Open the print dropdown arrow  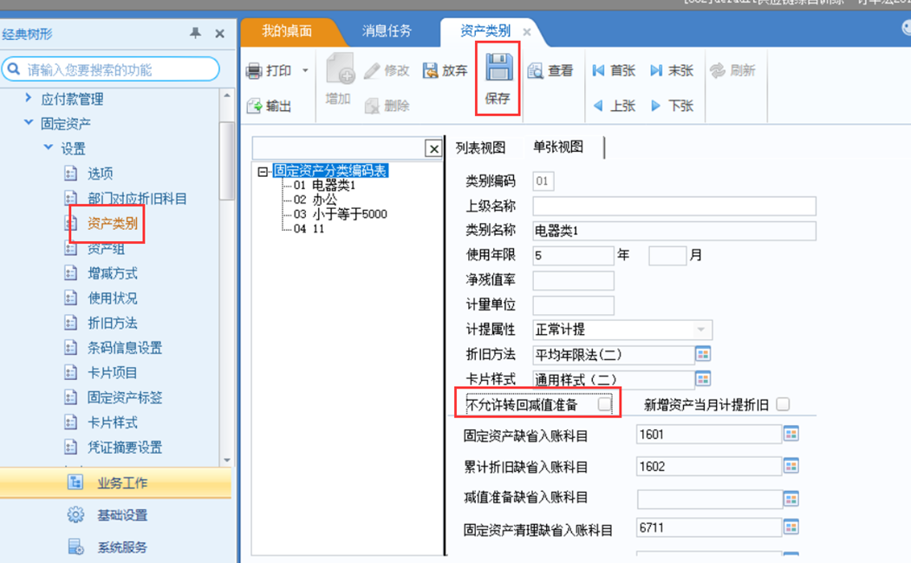coord(305,71)
